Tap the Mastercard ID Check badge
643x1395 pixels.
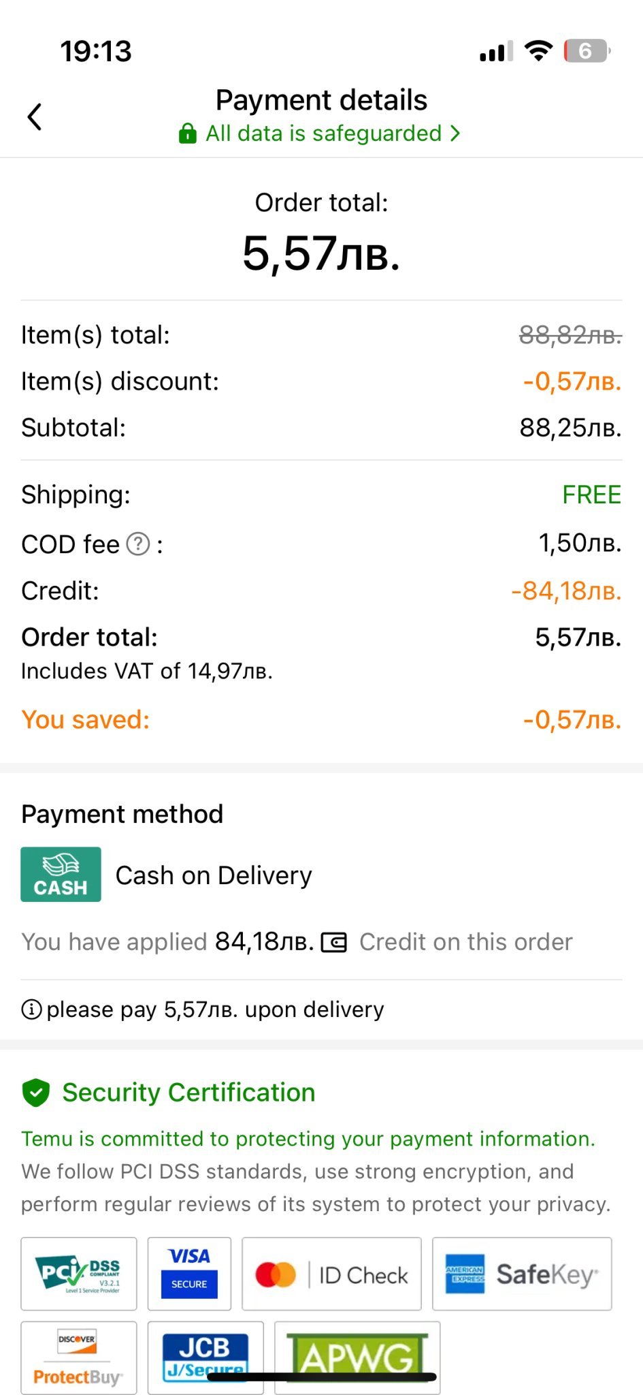tap(331, 1274)
